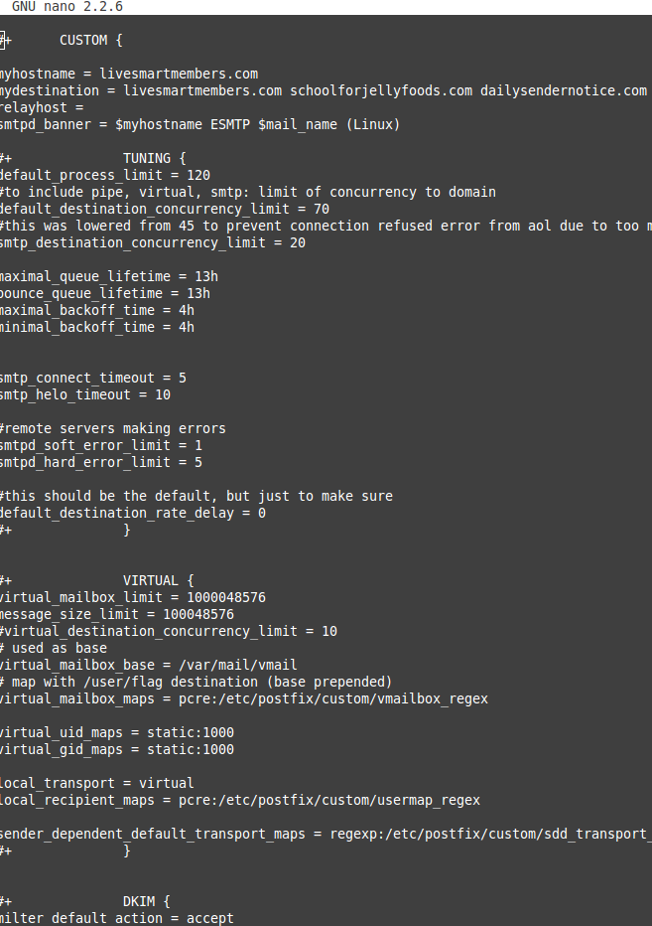This screenshot has width=652, height=926.
Task: Click smtp_destination_concurrency_limit value 20
Action: (298, 242)
